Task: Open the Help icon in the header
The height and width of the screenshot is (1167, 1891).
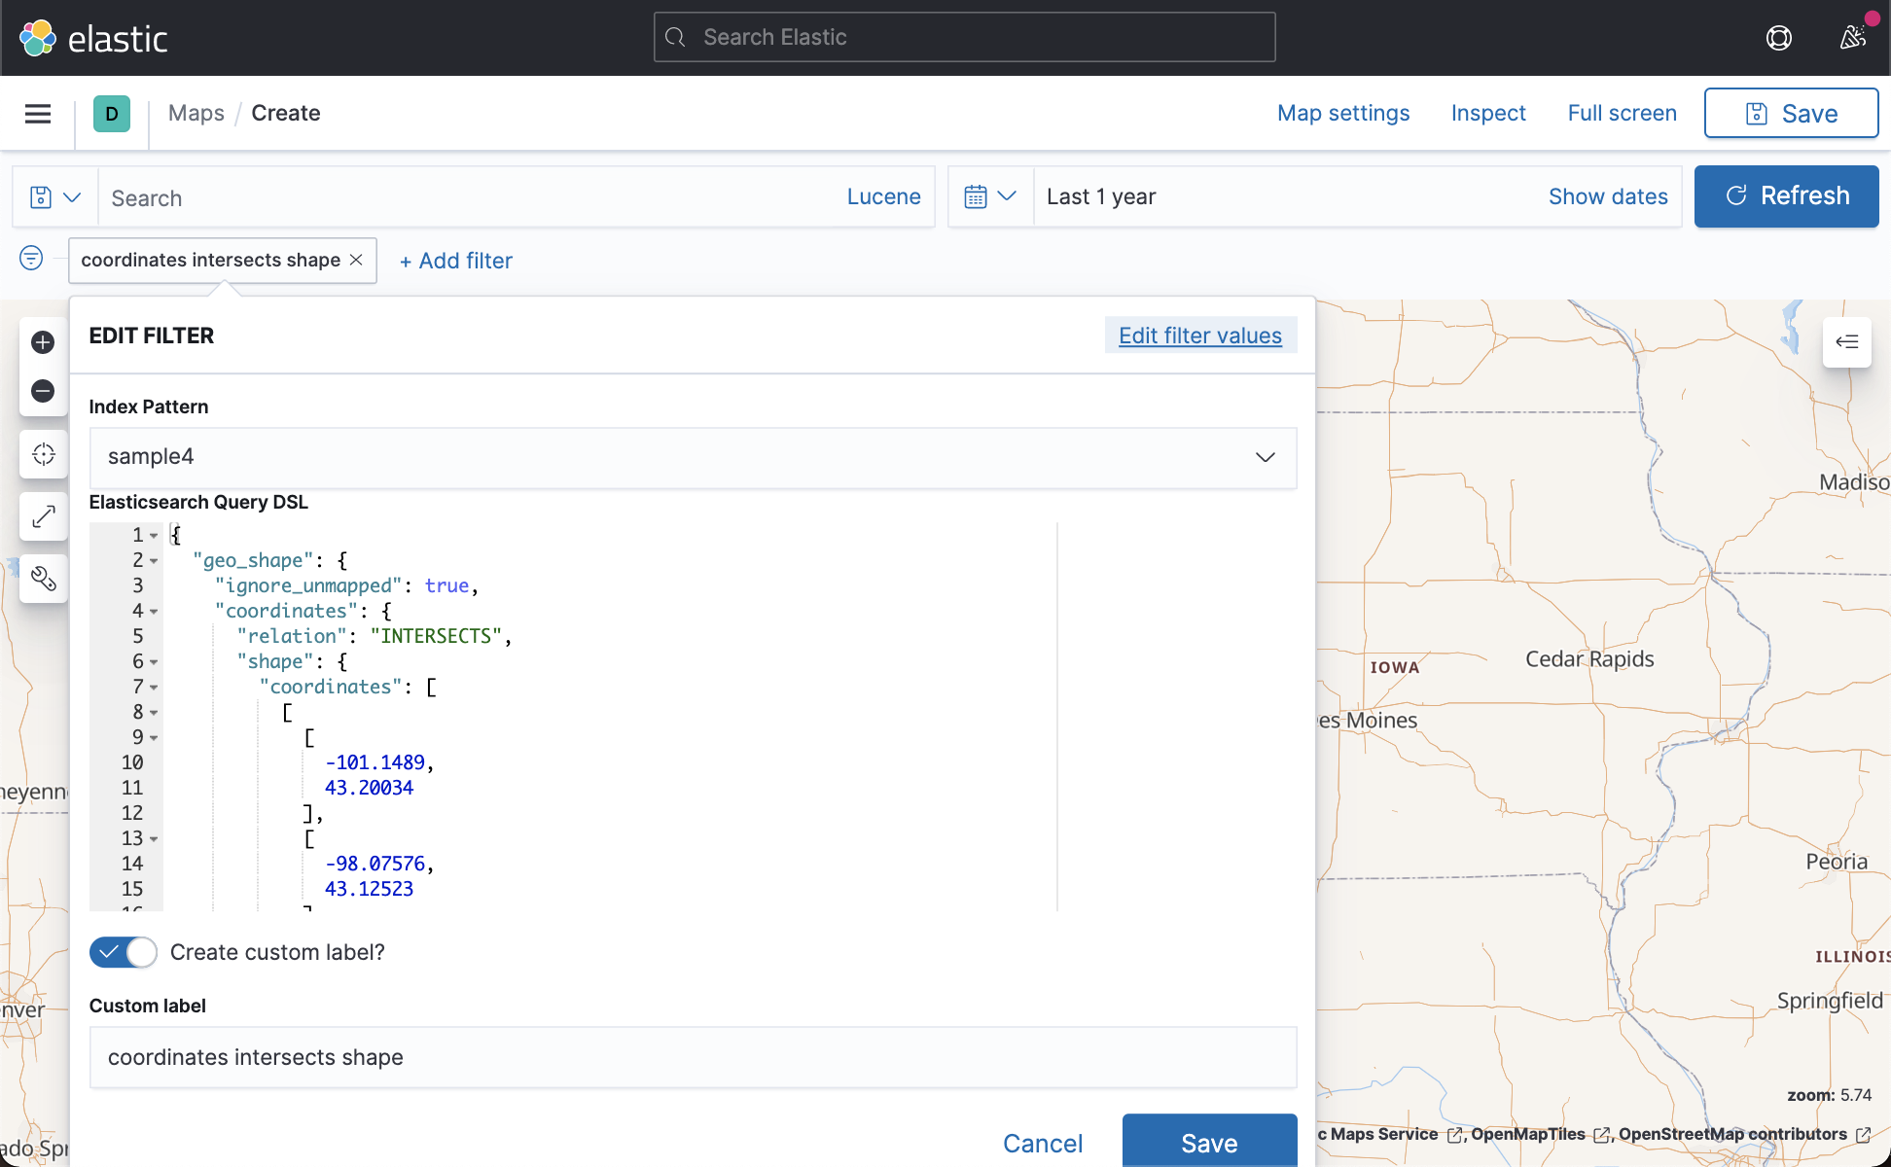Action: click(1778, 37)
